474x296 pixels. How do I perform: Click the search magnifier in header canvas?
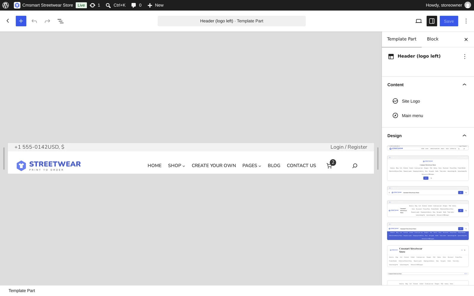click(355, 166)
